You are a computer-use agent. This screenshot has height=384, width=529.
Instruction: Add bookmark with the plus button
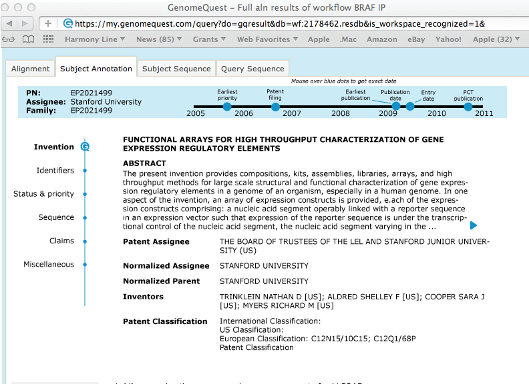click(x=48, y=23)
